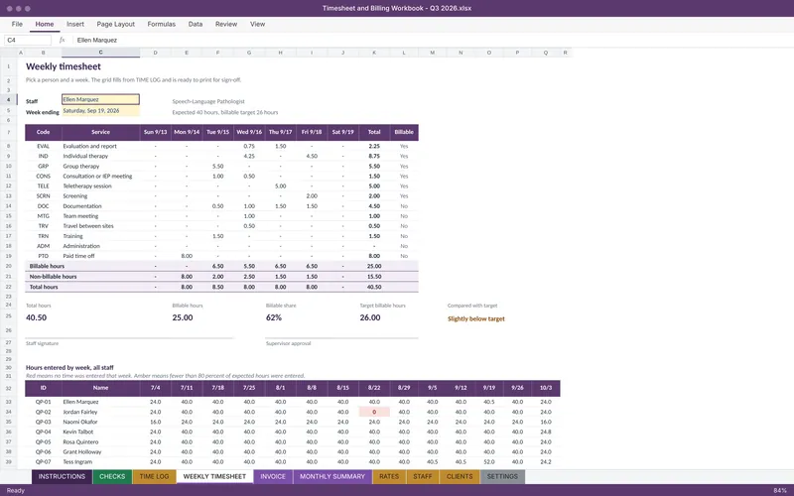Select the Teletherapy session cell
Viewport: 794px width, 496px height.
point(100,186)
